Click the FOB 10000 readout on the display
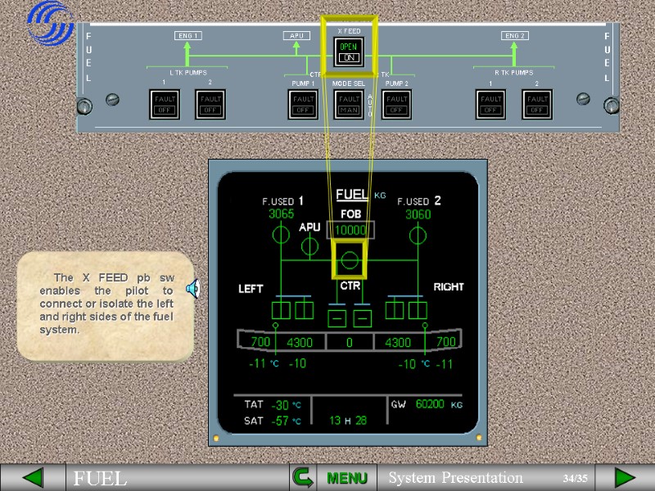This screenshot has width=655, height=491. (350, 231)
